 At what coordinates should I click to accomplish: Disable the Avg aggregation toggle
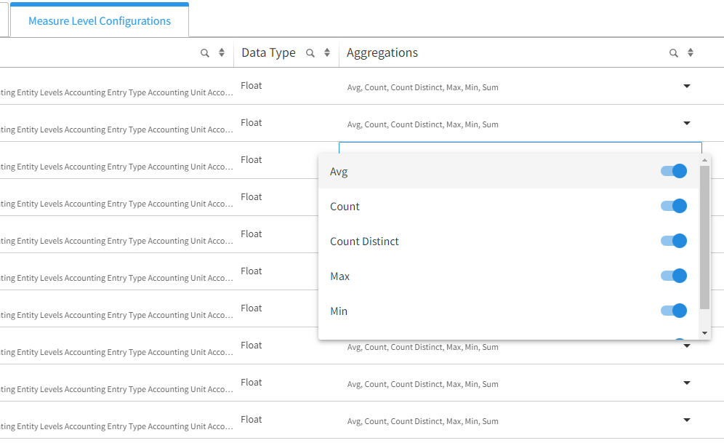[674, 171]
